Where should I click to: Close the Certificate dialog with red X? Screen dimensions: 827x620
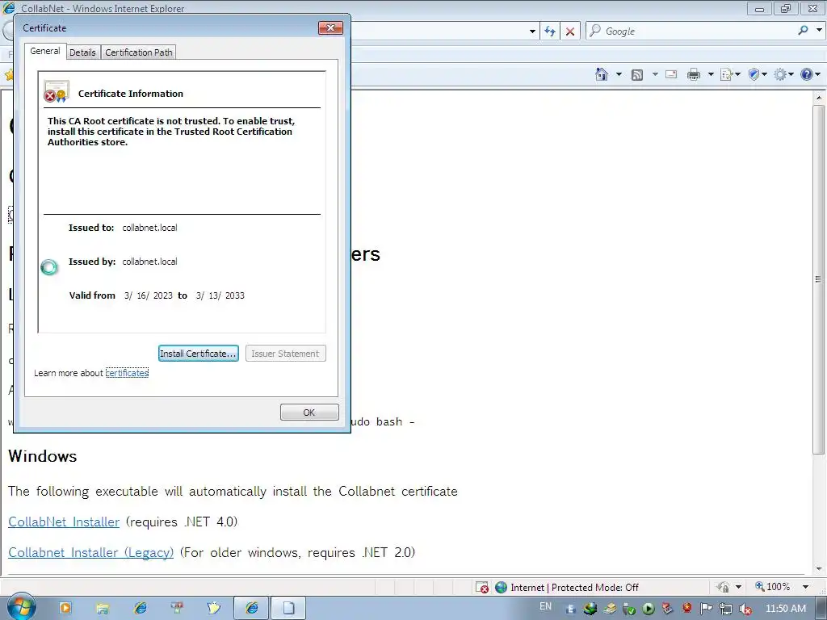click(x=330, y=27)
